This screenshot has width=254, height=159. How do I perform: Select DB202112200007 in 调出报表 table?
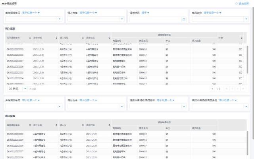coord(15,151)
